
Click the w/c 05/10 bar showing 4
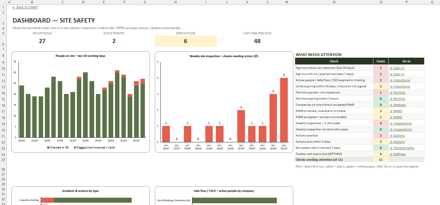[284, 110]
